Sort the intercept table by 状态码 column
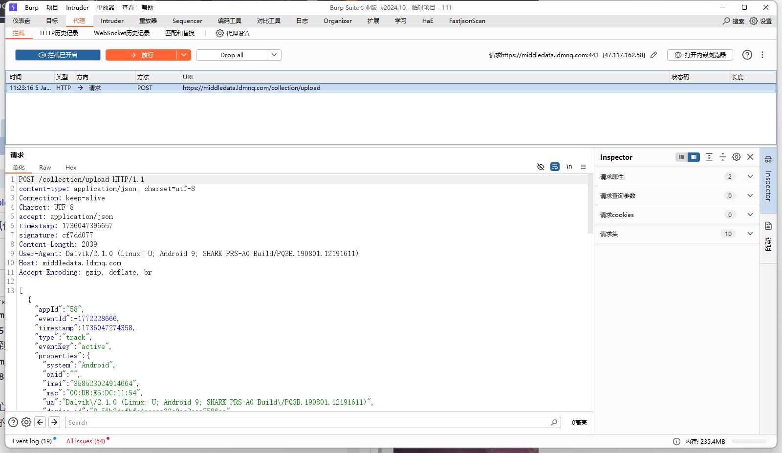Viewport: 782px width, 453px height. click(699, 77)
